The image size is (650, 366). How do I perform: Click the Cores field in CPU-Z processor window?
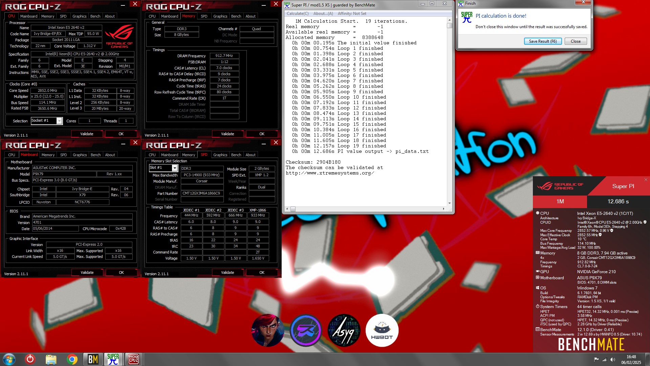coord(89,121)
